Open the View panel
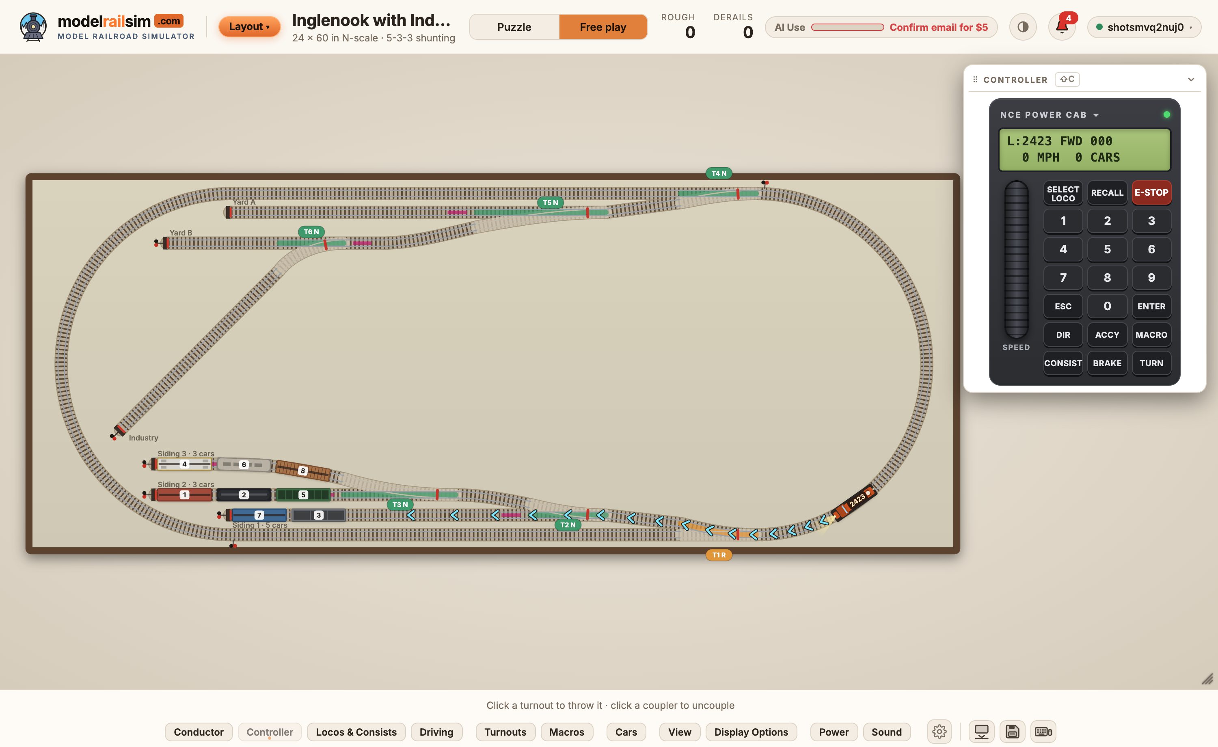Image resolution: width=1218 pixels, height=747 pixels. pos(680,732)
